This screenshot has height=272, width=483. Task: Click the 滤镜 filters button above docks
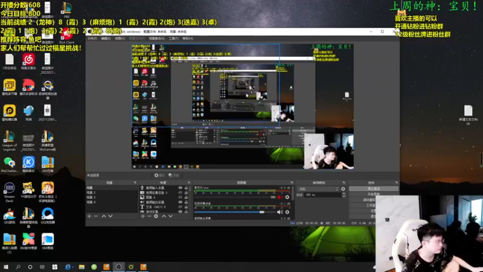(x=174, y=175)
